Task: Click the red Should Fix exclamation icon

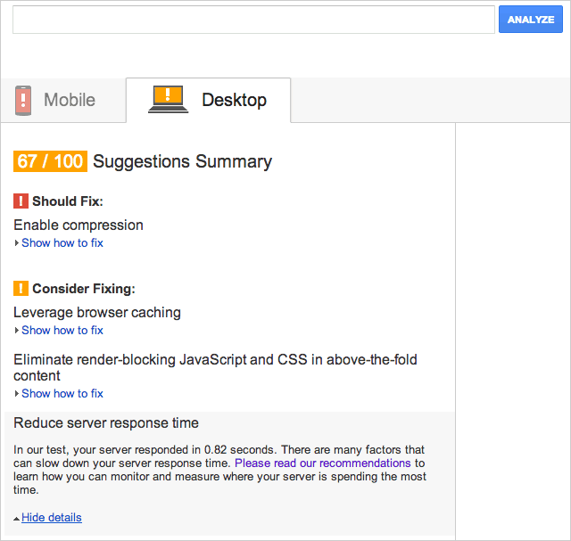Action: pos(21,201)
